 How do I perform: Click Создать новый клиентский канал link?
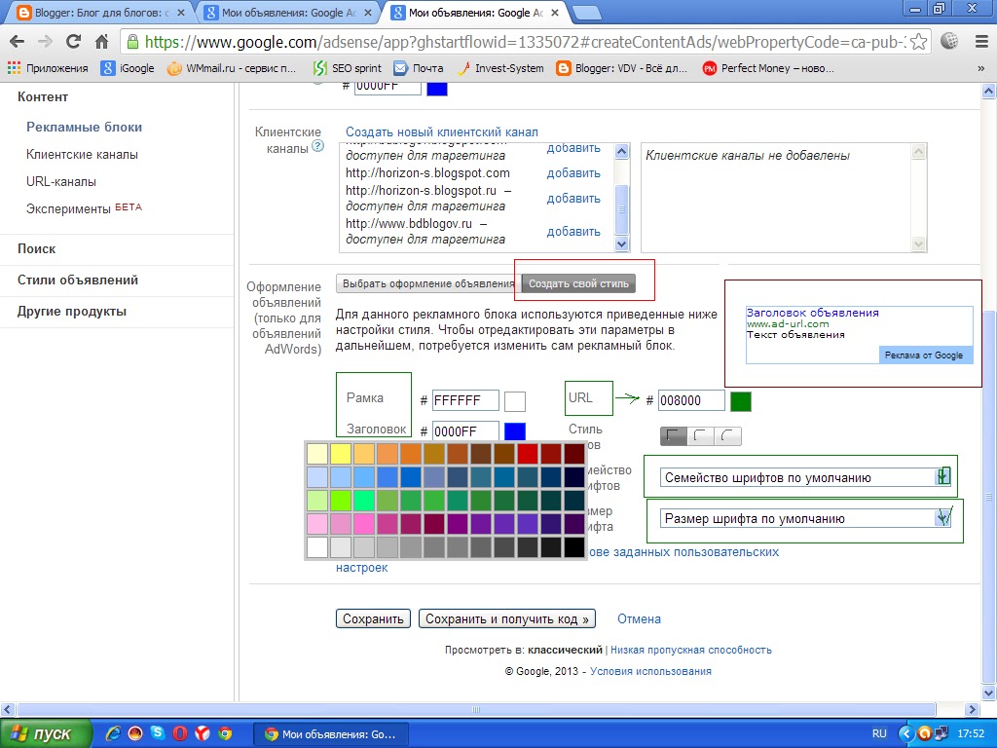click(442, 131)
